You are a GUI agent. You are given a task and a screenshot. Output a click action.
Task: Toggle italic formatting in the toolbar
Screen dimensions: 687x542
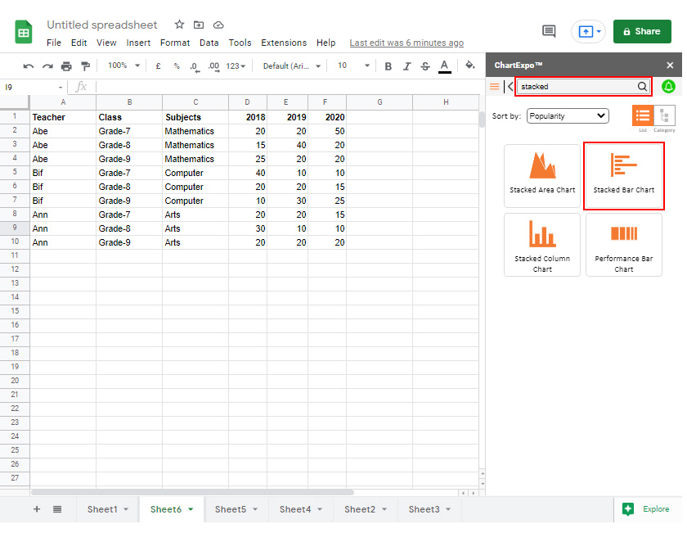[x=406, y=65]
